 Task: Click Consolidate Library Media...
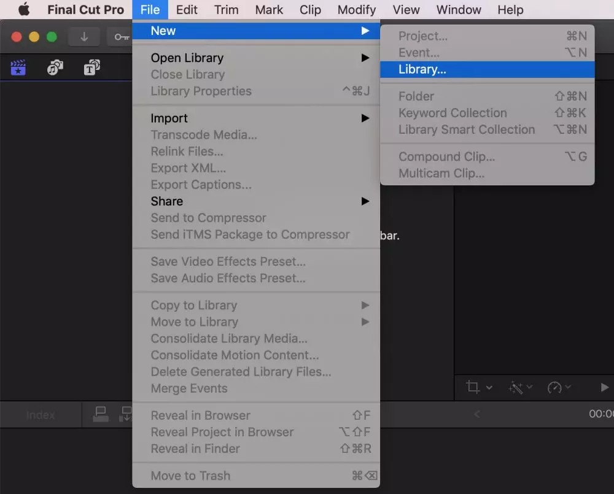coord(256,339)
